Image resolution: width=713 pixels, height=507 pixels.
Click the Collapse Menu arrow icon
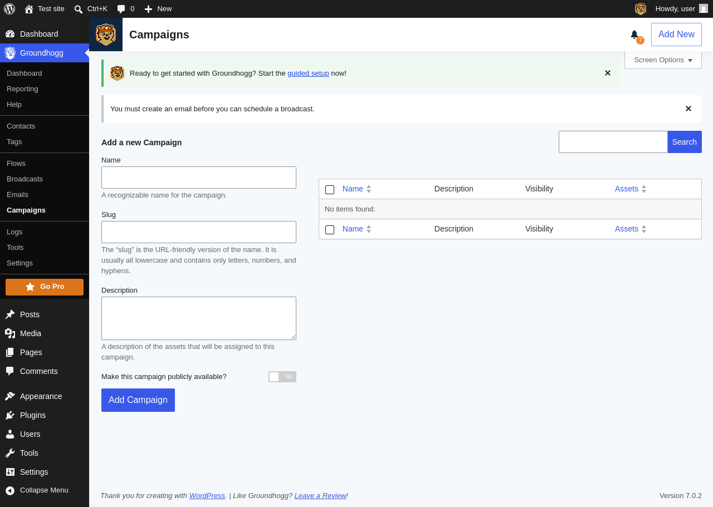coord(10,490)
